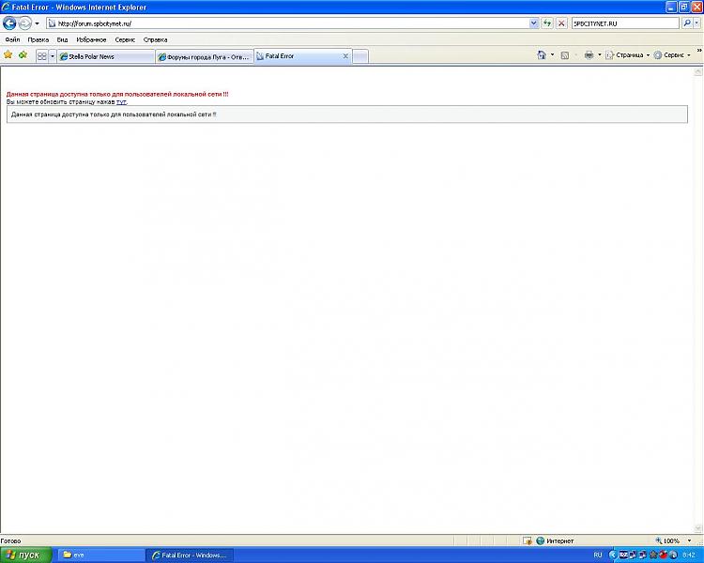Click the Back navigation arrow button
Image resolution: width=704 pixels, height=563 pixels.
tap(9, 23)
